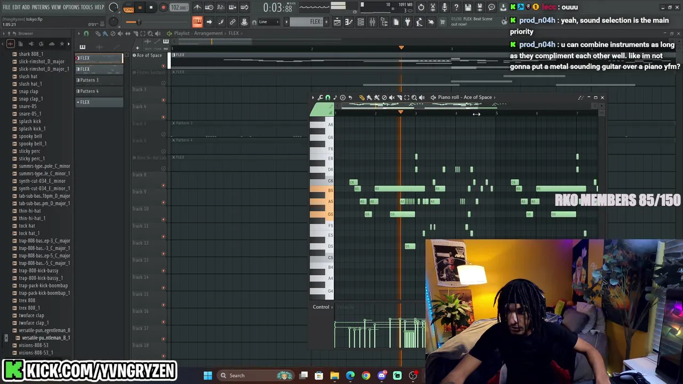Mute Track 12 in the Playlist
This screenshot has width=683, height=384.
tap(163, 254)
